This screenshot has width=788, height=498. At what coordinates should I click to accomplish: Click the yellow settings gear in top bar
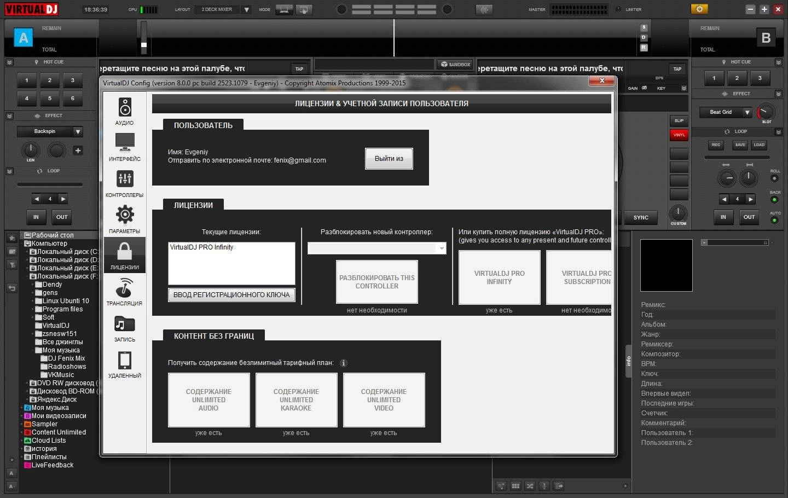click(x=699, y=9)
